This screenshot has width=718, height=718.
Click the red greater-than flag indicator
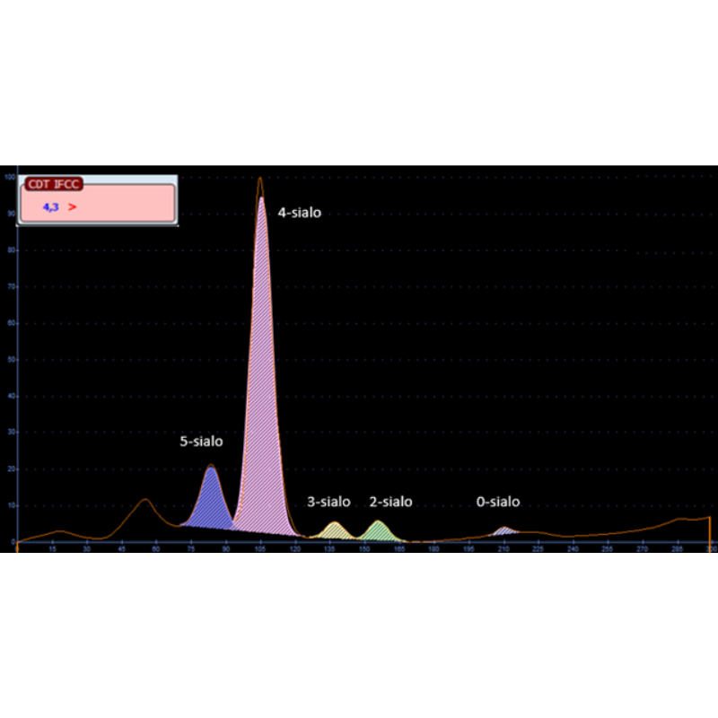72,207
